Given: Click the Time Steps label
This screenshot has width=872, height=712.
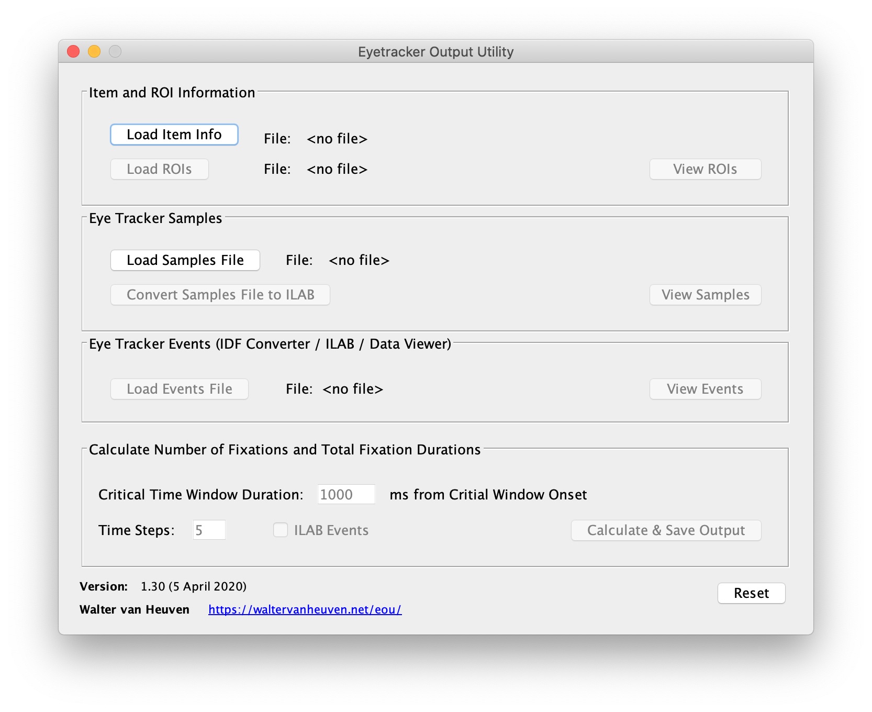Looking at the screenshot, I should point(137,530).
